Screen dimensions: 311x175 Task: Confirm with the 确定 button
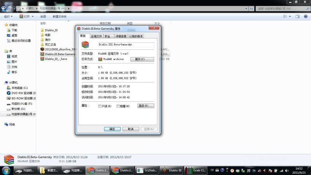(x=112, y=129)
